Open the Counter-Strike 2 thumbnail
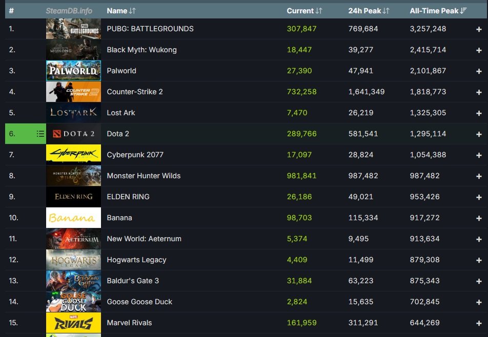The height and width of the screenshot is (337, 488). 73,92
